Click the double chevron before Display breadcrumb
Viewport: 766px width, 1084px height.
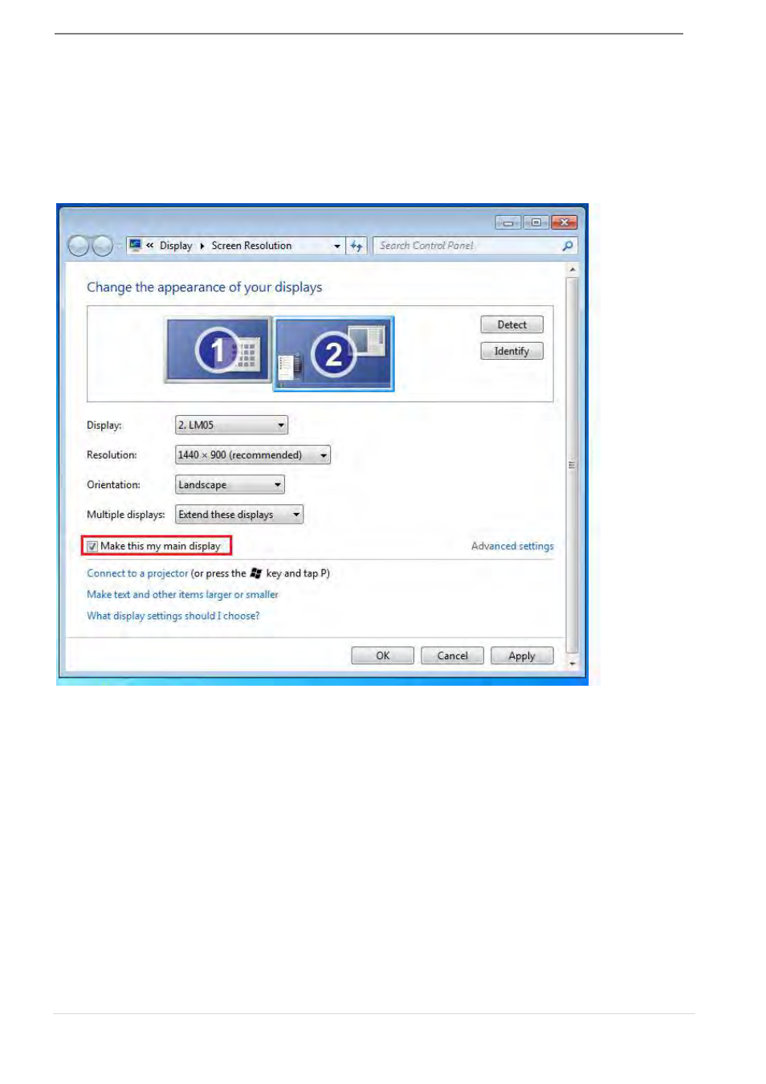pos(150,246)
